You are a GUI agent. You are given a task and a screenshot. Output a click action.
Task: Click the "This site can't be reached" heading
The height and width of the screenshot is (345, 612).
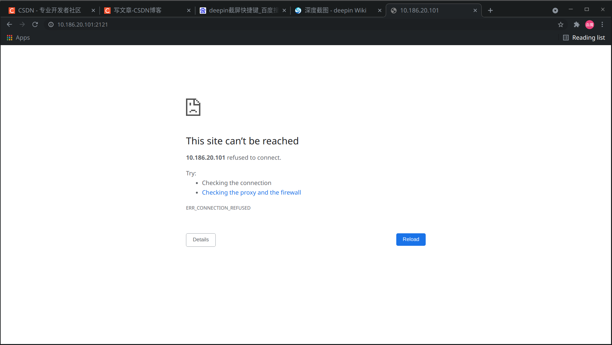pyautogui.click(x=242, y=141)
